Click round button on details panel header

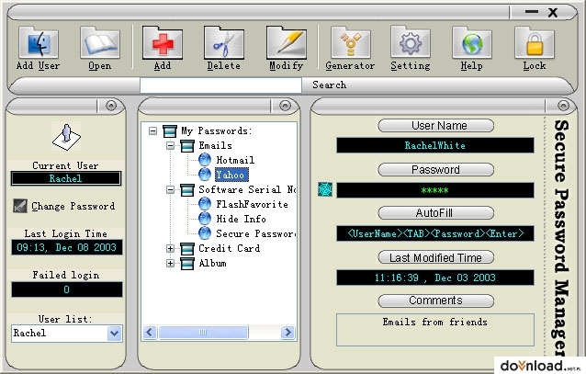(563, 106)
